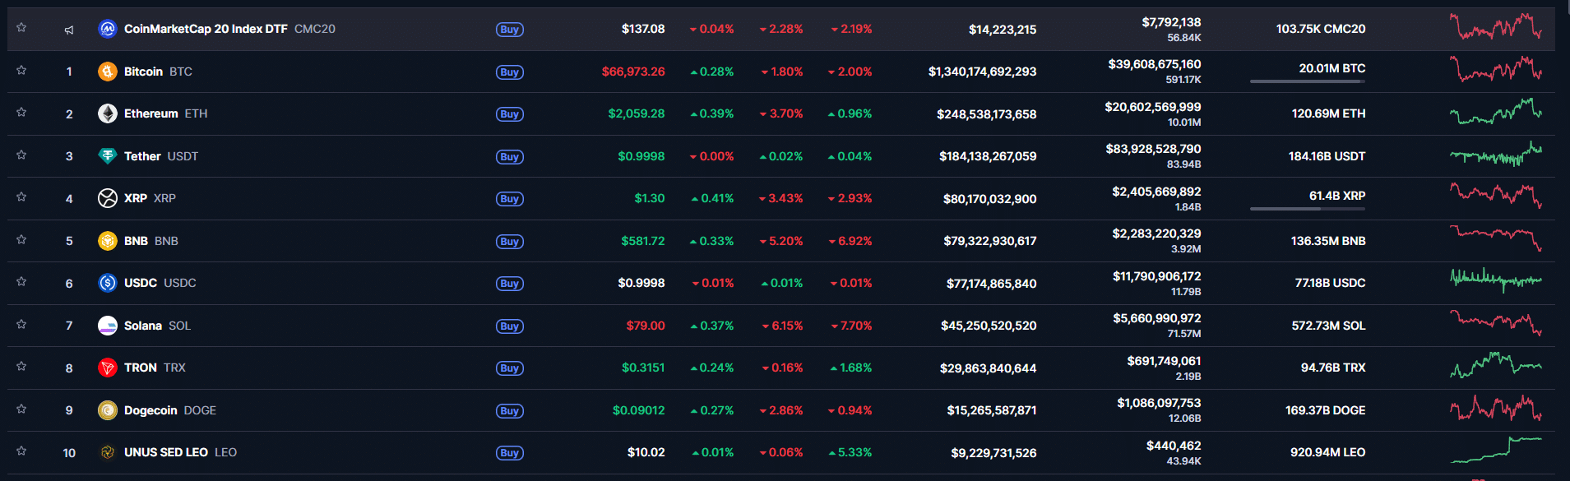Click the XRP coin logo icon

(107, 198)
